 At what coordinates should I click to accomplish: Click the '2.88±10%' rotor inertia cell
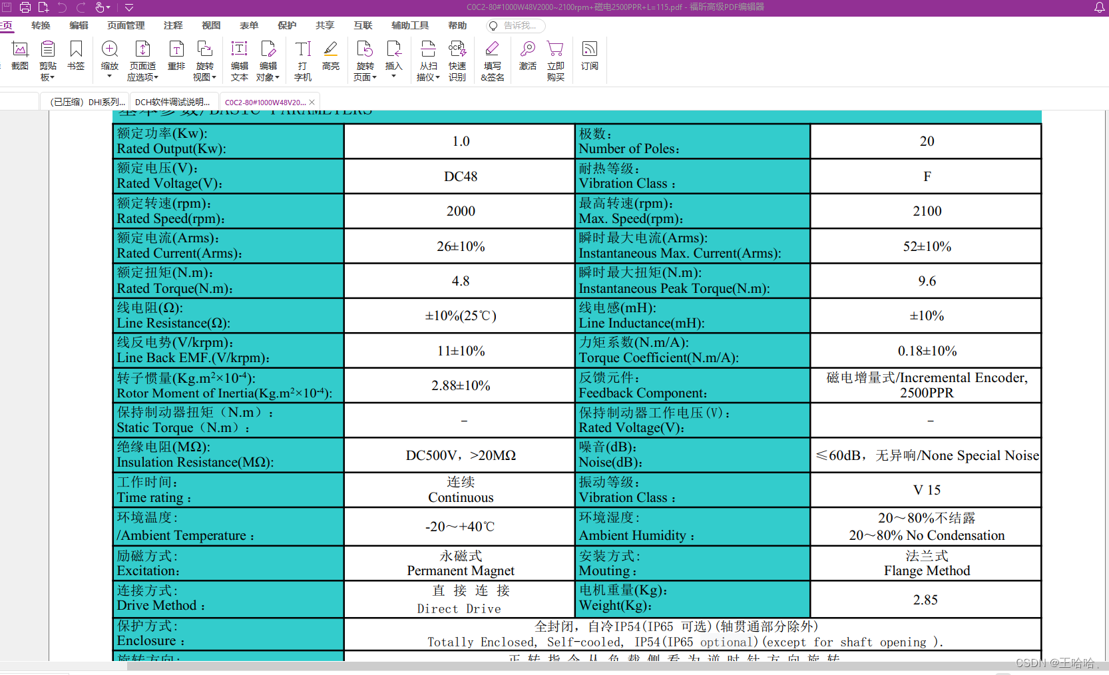[461, 385]
